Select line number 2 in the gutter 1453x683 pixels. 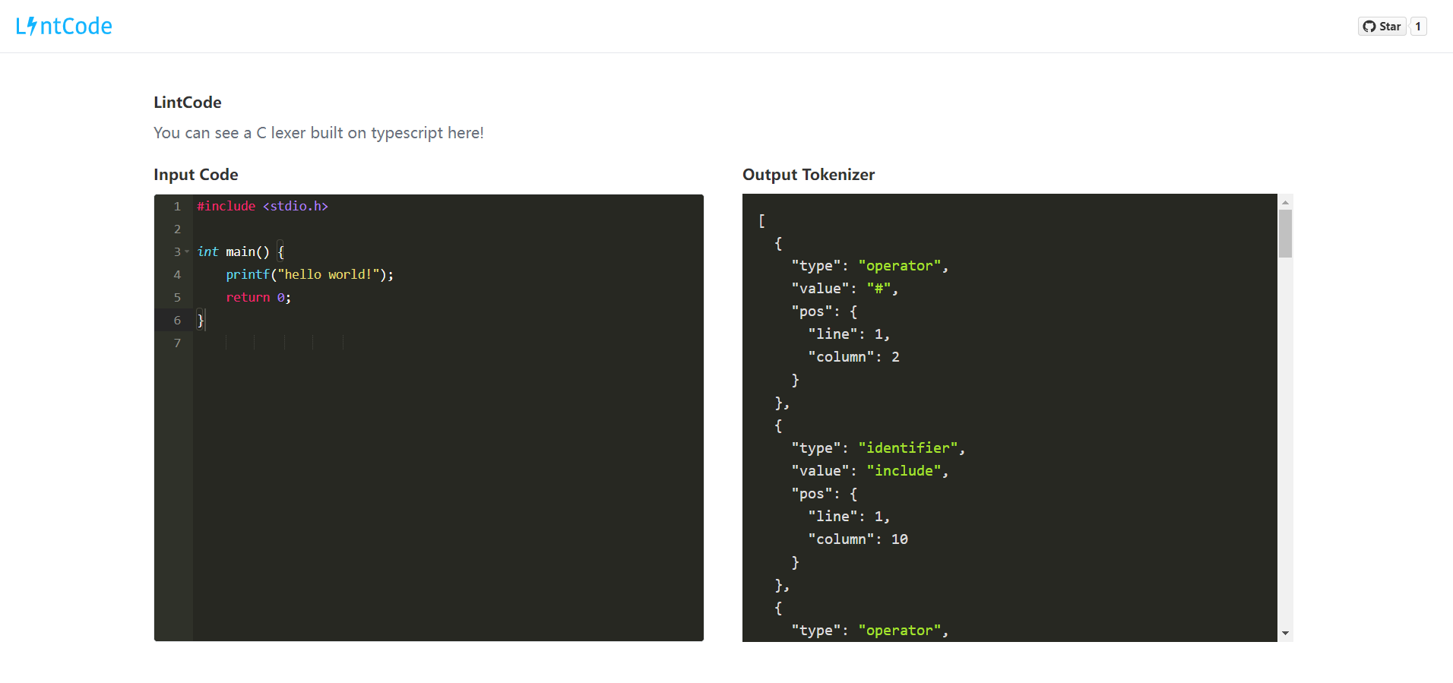pos(177,229)
